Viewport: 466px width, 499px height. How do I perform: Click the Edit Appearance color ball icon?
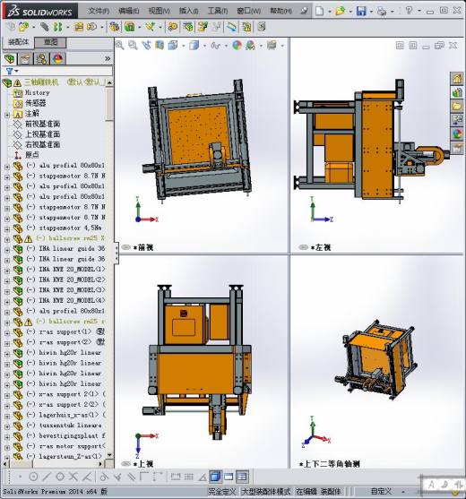[x=237, y=45]
